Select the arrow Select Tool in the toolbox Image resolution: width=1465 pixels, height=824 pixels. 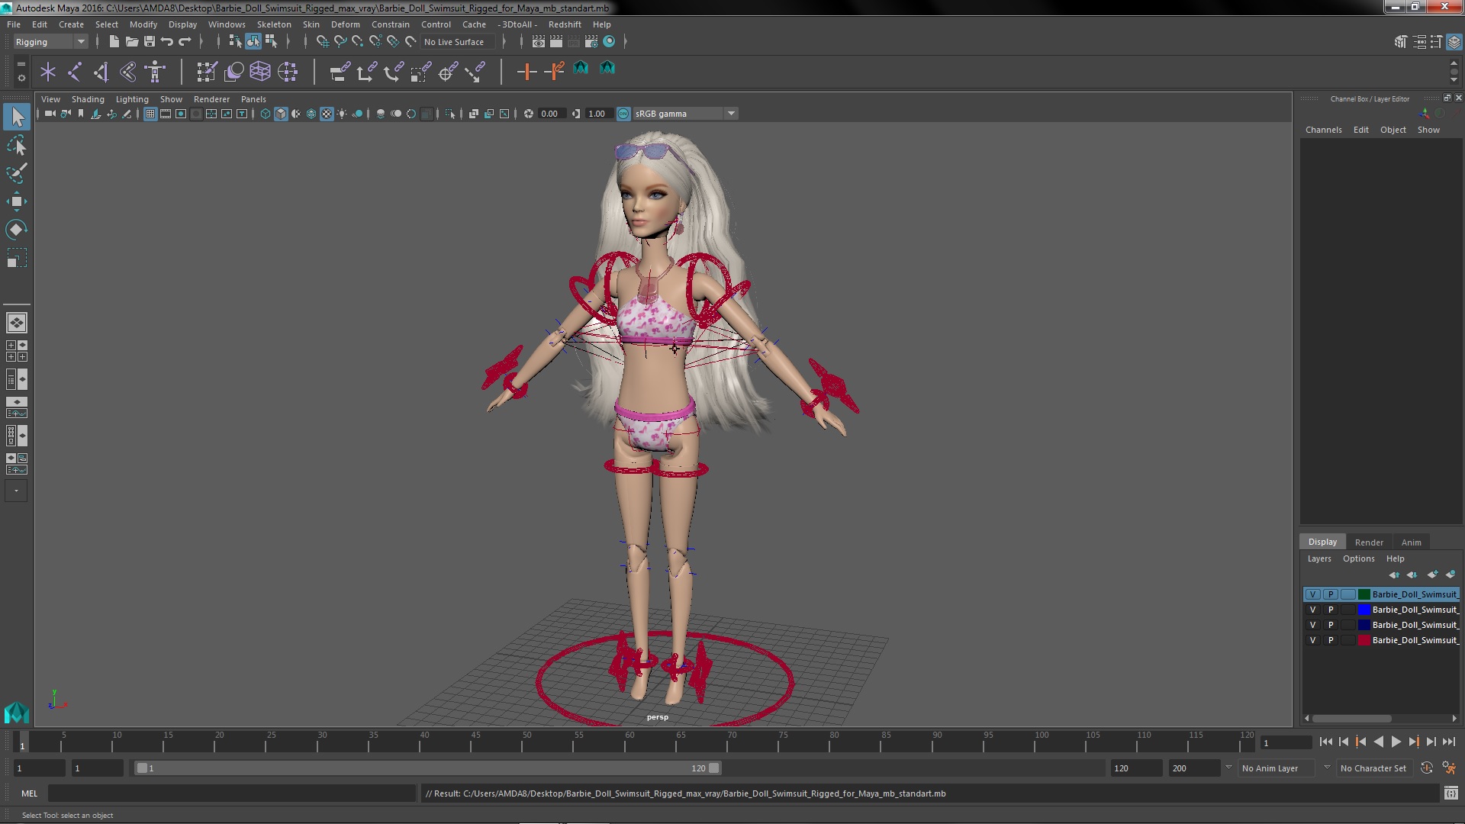[x=17, y=117]
